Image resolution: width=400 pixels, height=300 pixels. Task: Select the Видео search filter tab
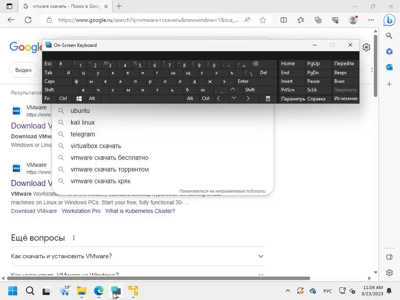pos(23,70)
